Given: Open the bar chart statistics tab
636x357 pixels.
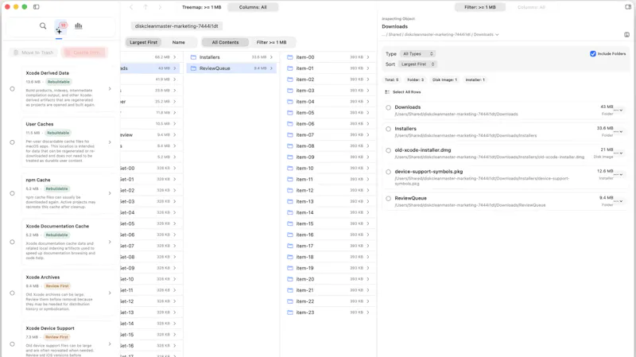Looking at the screenshot, I should pos(78,26).
